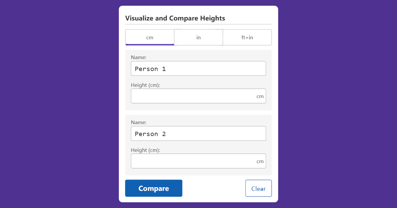
Task: Click the Person 2 name input field
Action: (x=198, y=133)
